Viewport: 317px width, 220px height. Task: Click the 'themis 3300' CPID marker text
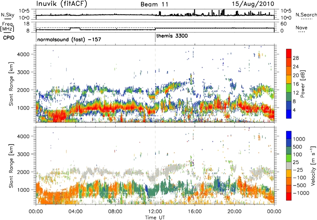click(172, 36)
